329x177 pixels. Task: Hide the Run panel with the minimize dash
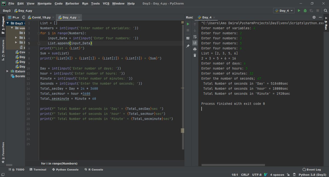click(x=320, y=17)
